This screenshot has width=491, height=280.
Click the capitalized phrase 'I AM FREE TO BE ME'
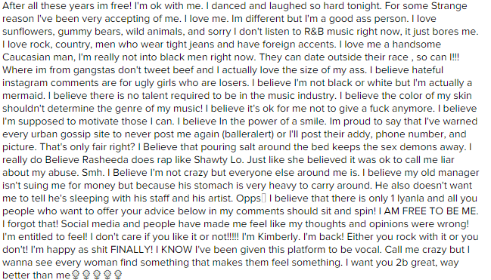click(x=427, y=211)
